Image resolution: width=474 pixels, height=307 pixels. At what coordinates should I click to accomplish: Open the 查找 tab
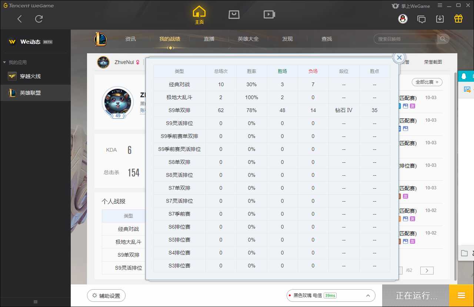pos(327,39)
